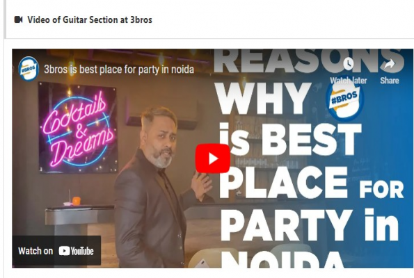The image size is (414, 278).
Task: Click the orange cup on the bar counter
Action: pyautogui.click(x=77, y=201)
